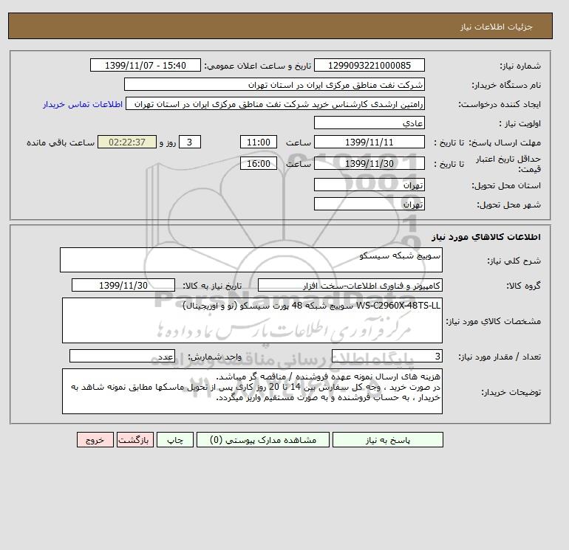Click the اولویت نیاز label
This screenshot has width=569, height=550.
coord(519,123)
